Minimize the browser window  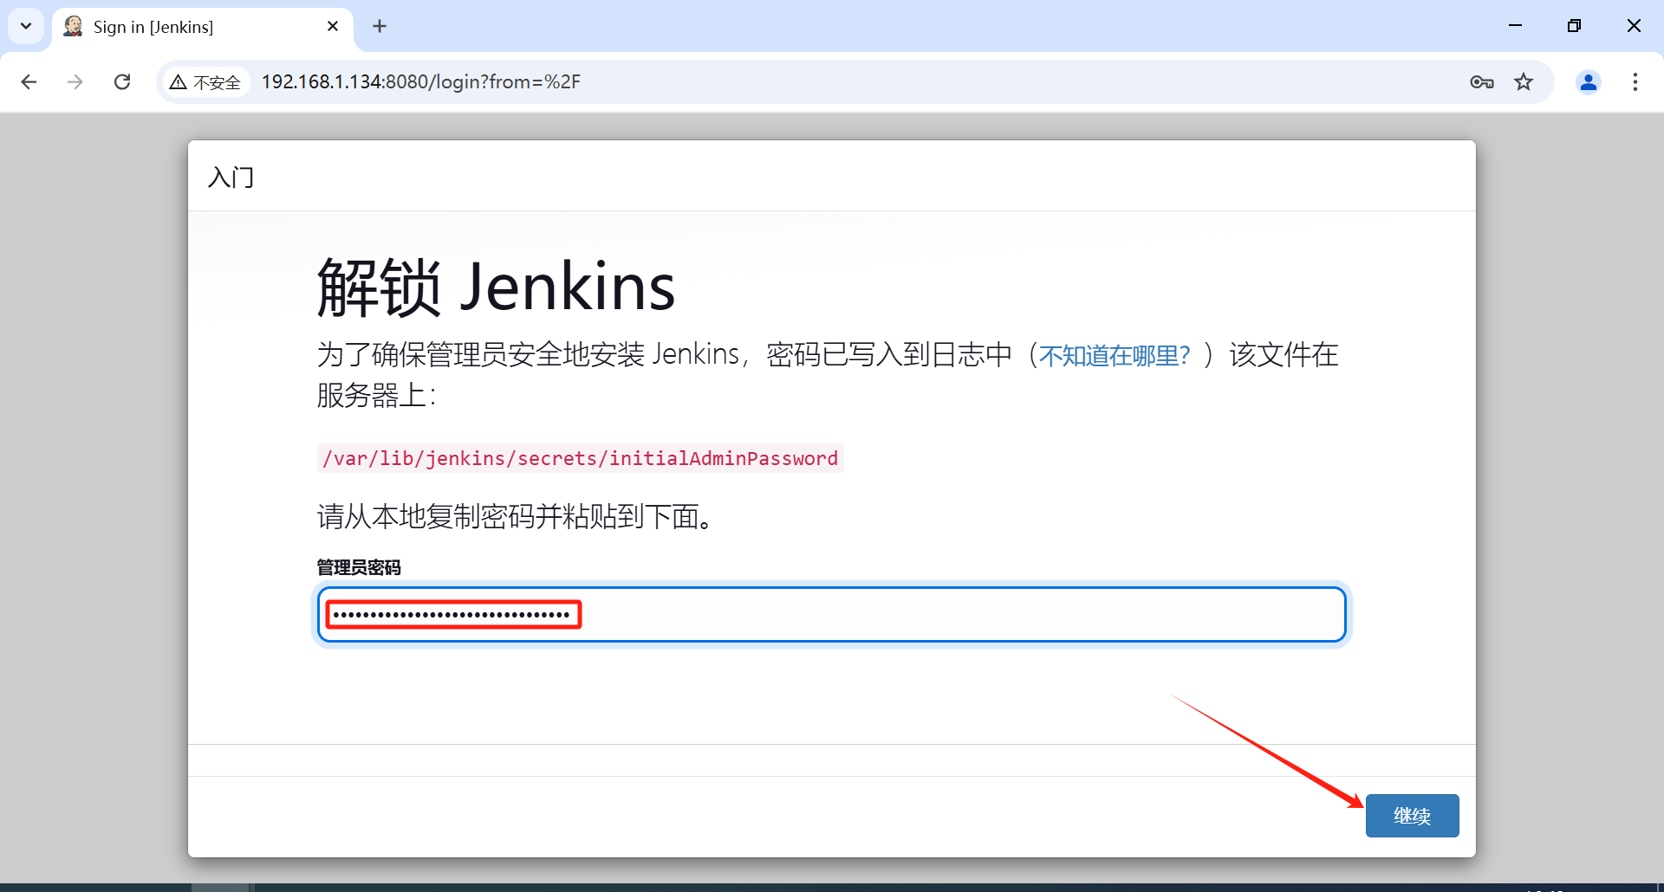[x=1515, y=26]
